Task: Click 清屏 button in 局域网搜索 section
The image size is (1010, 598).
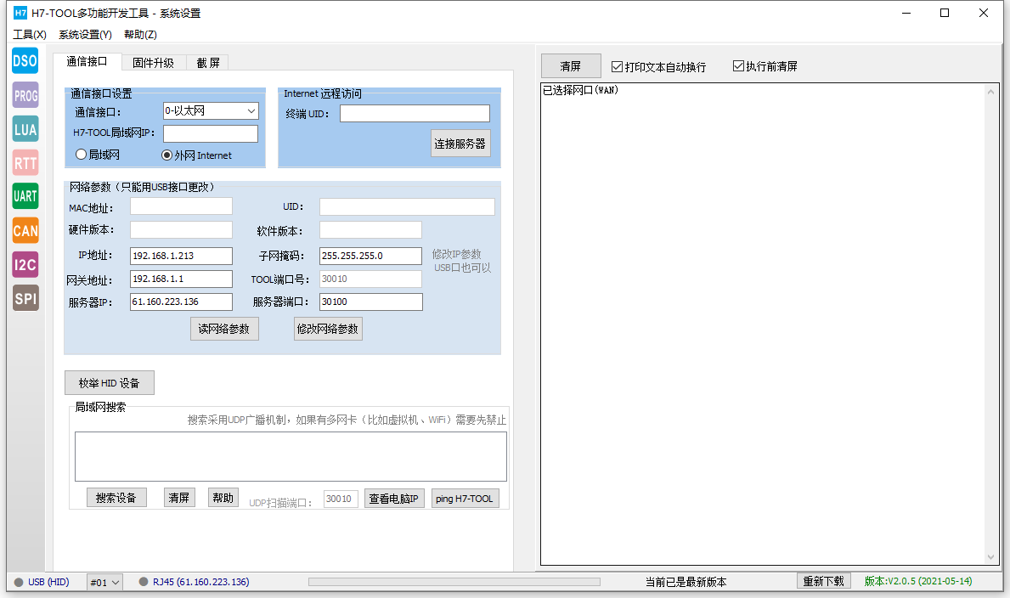Action: click(x=179, y=498)
